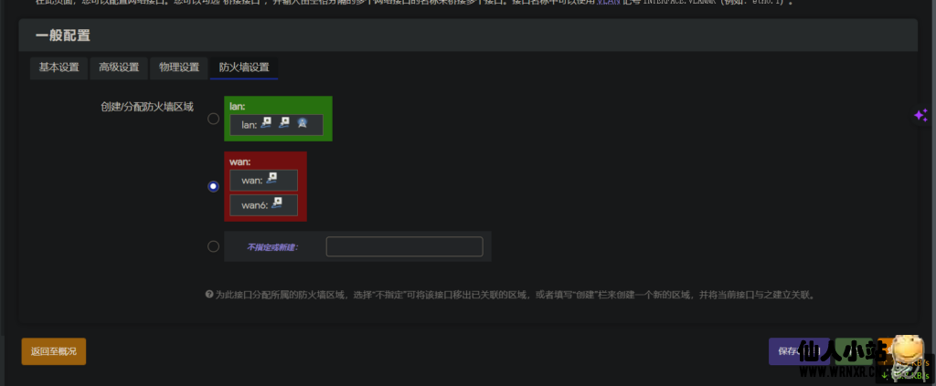Click the 一般配置 section heading
This screenshot has width=936, height=386.
click(63, 36)
